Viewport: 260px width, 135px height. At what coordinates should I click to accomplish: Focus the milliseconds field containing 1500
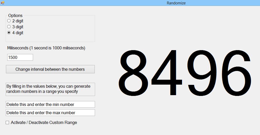click(x=20, y=57)
